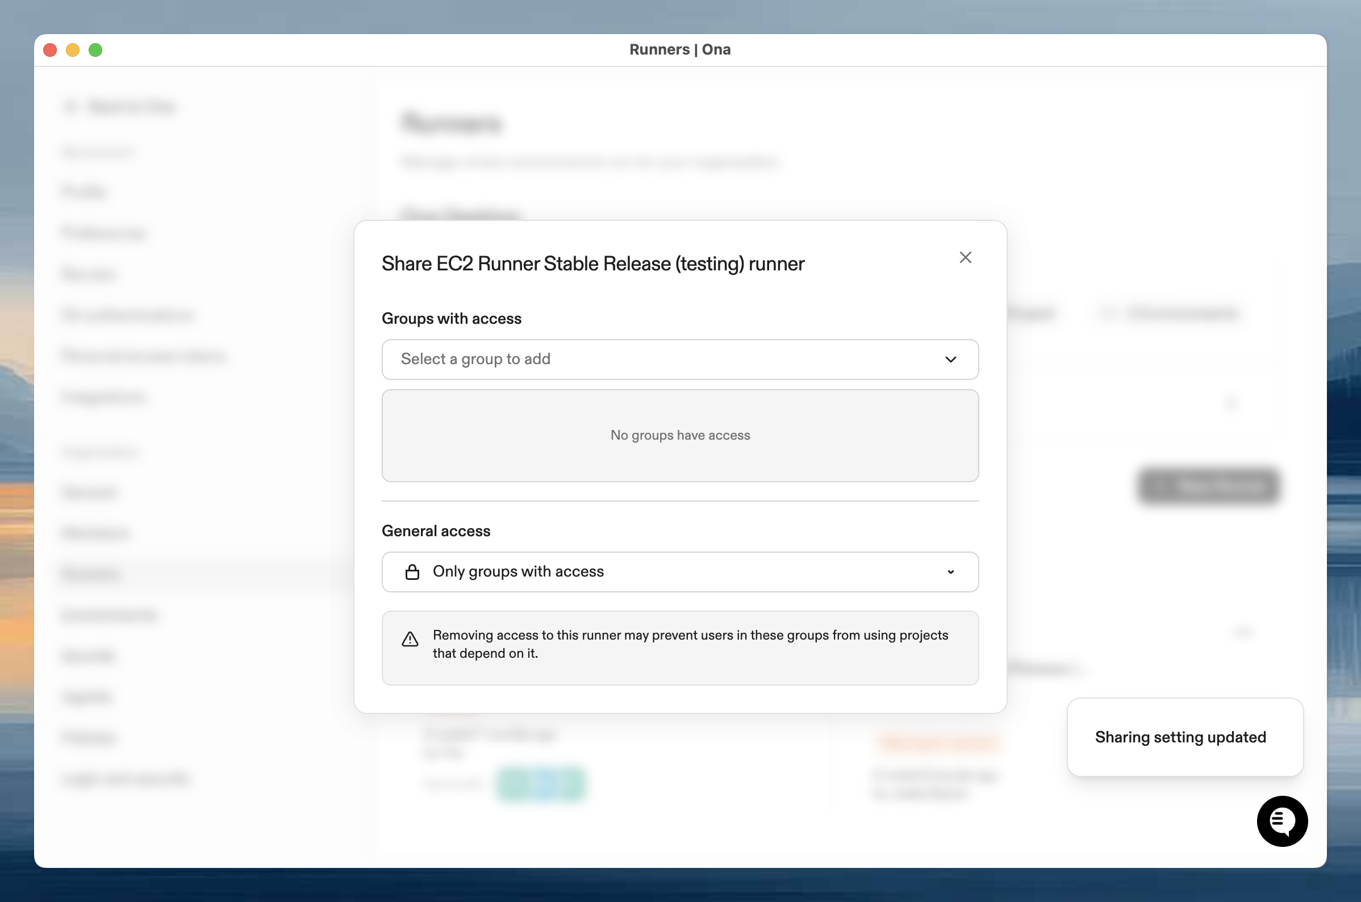
Task: Click the Share EC2 Runner dialog title
Action: point(592,264)
